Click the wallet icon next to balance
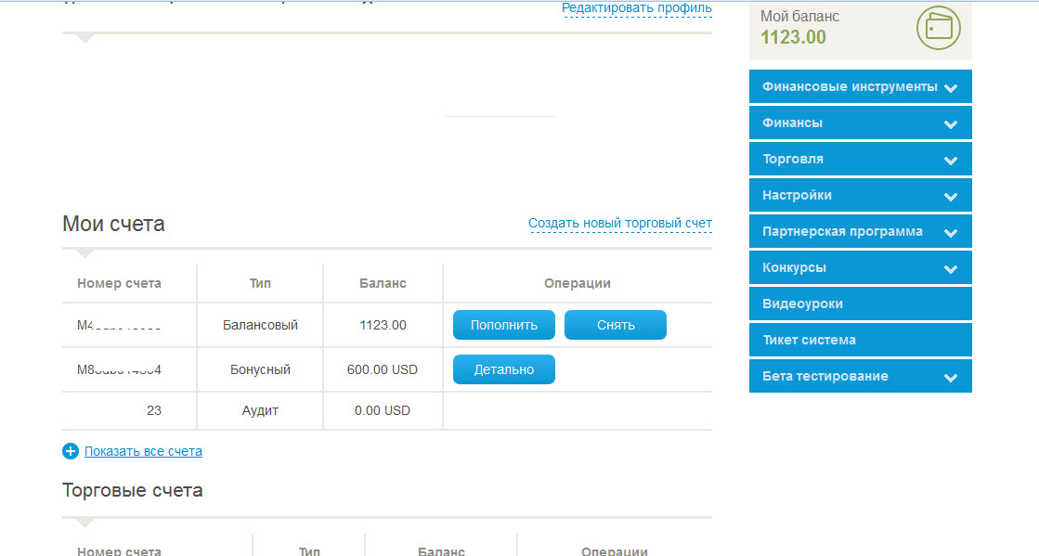The width and height of the screenshot is (1039, 556). [938, 28]
